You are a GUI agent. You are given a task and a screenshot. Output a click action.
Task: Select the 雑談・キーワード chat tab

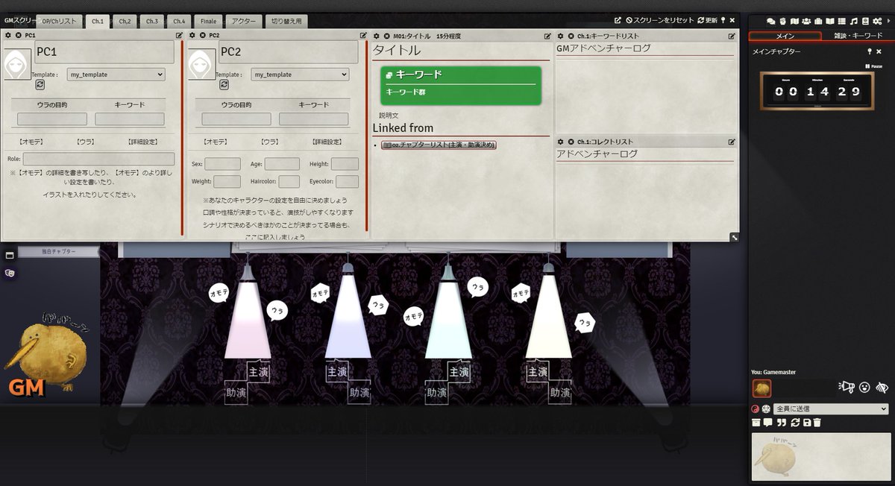click(x=858, y=36)
